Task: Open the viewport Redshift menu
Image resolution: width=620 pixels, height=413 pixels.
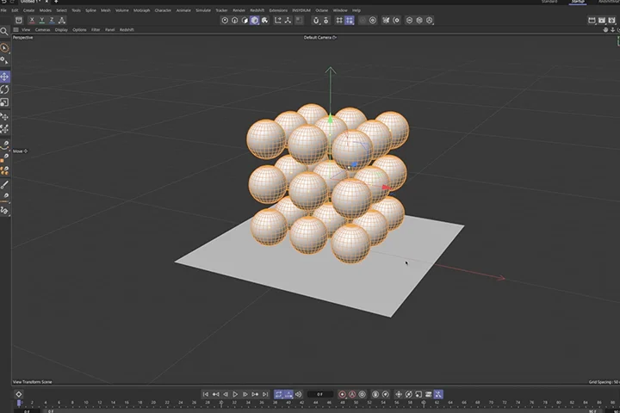Action: [127, 29]
